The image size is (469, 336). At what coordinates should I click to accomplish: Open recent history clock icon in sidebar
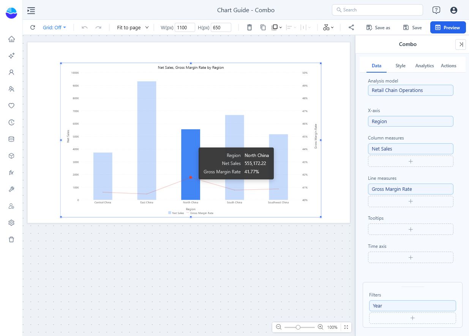coord(11,122)
